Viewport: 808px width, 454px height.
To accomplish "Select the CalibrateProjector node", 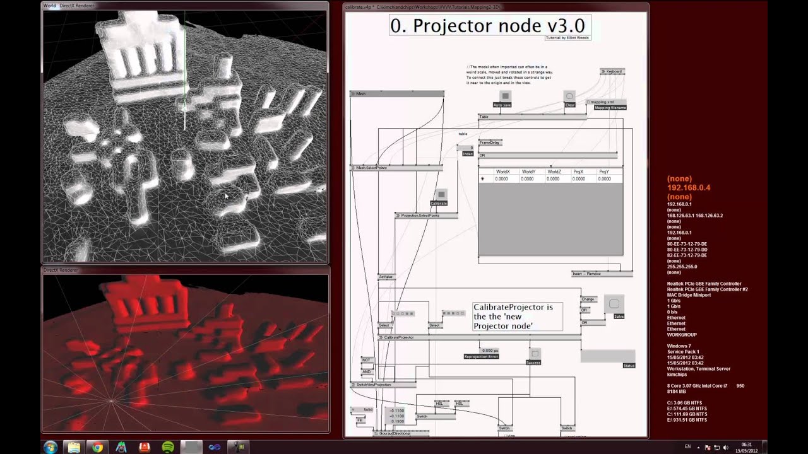I will click(480, 337).
